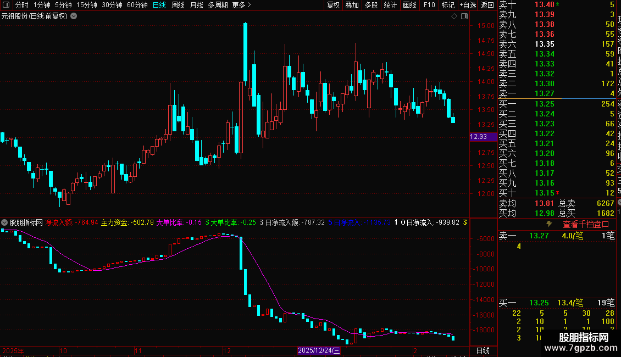This screenshot has height=357, width=621.
Task: Expand the 更多 periods menu
Action: [242, 5]
